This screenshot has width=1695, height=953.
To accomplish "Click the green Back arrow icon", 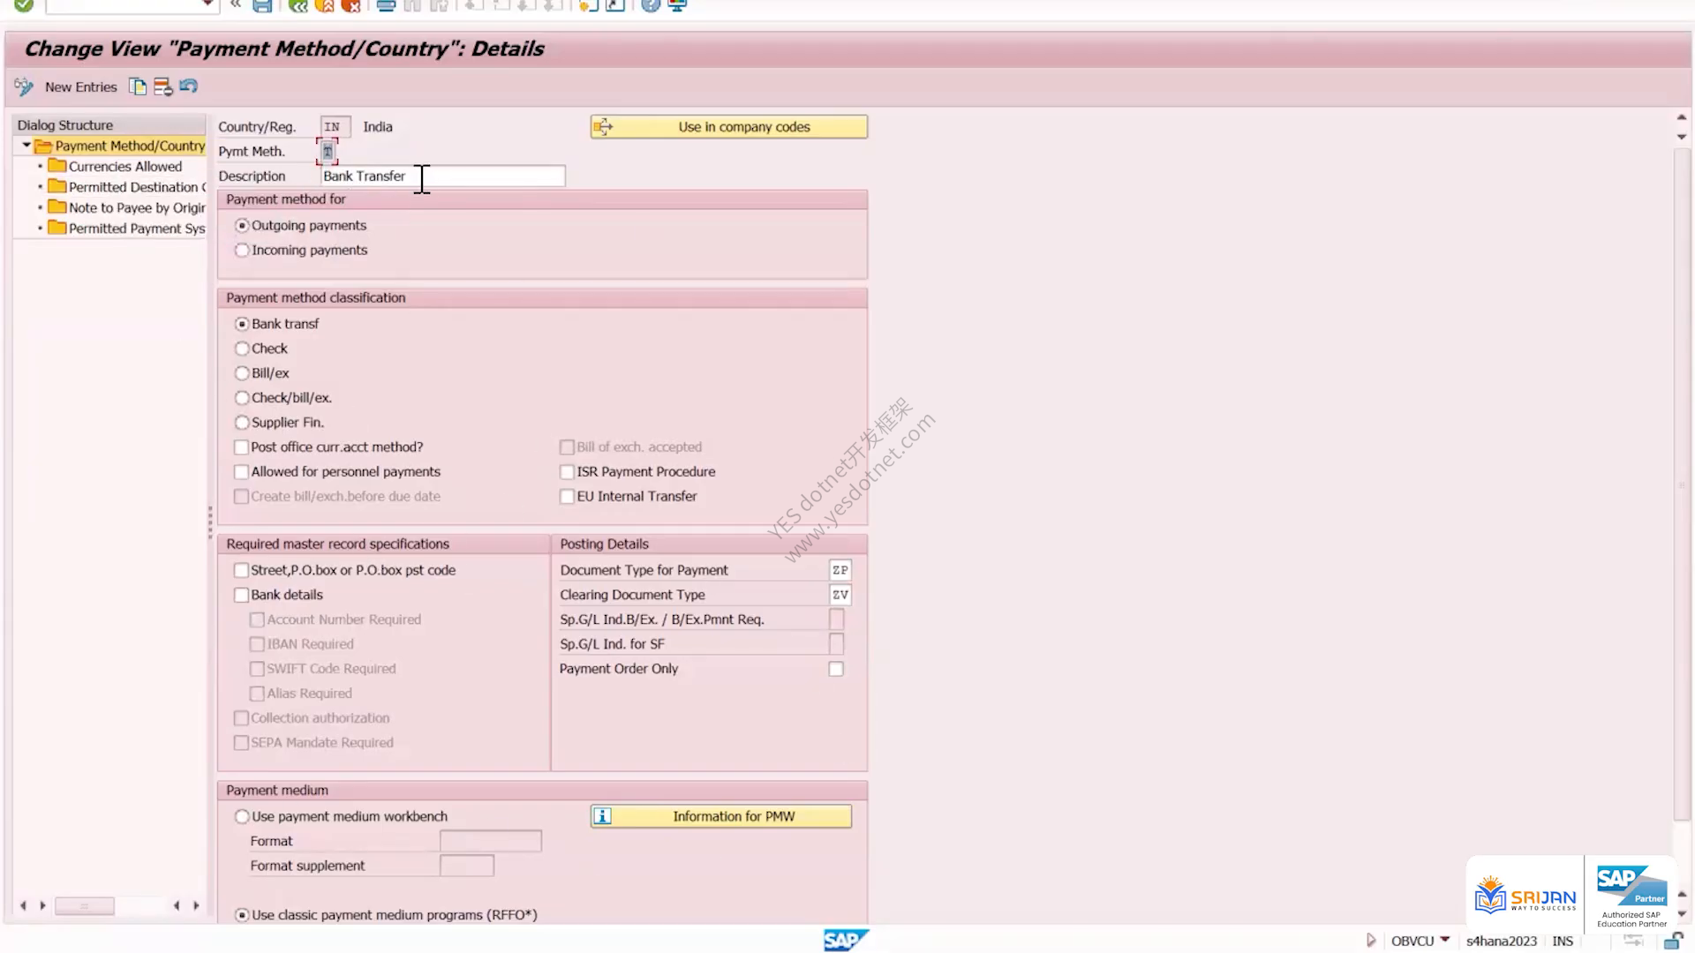I will click(x=298, y=5).
